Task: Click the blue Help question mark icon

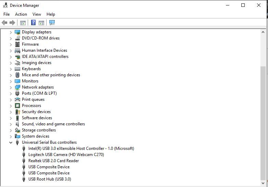Action: [33, 23]
